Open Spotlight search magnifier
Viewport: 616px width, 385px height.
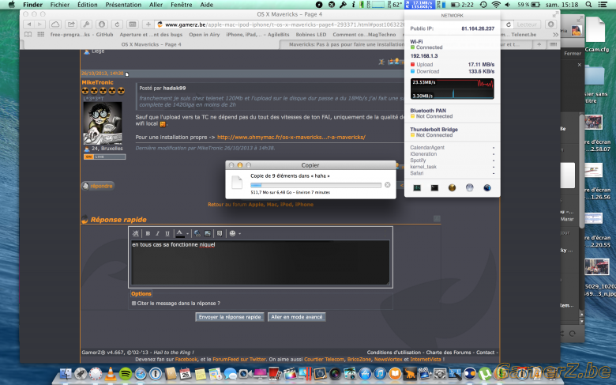(588, 5)
